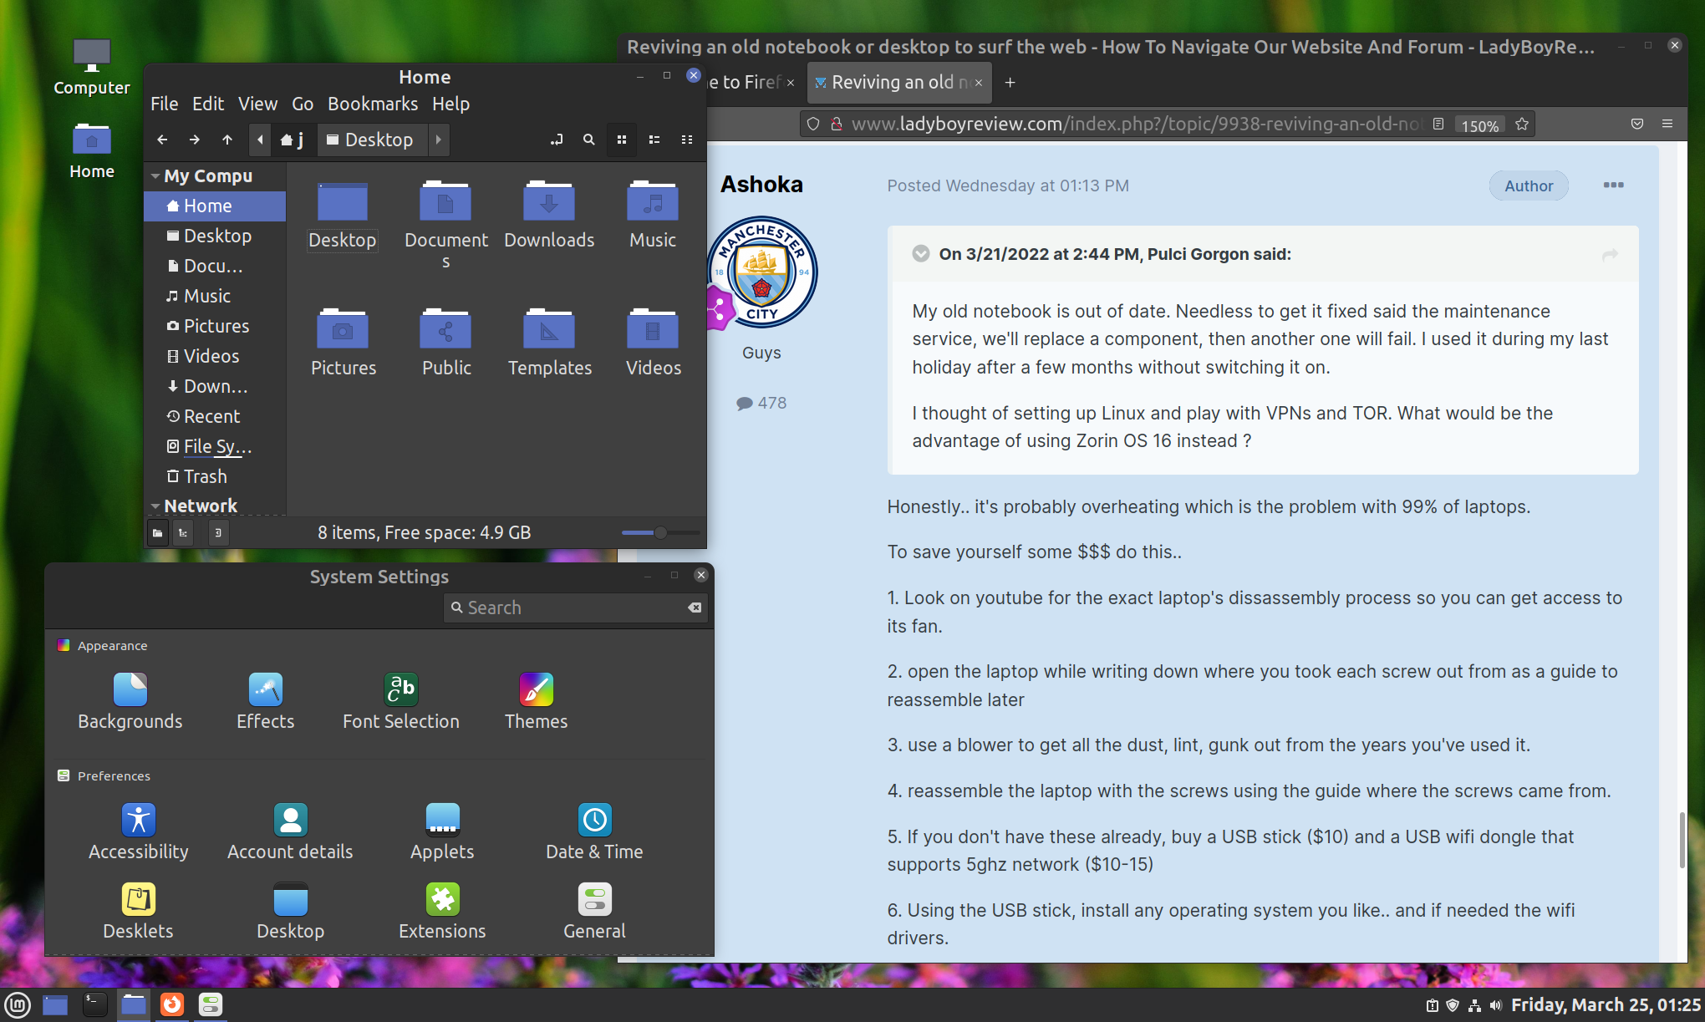Go back in file manager toolbar
Viewport: 1705px width, 1022px height.
pyautogui.click(x=162, y=140)
